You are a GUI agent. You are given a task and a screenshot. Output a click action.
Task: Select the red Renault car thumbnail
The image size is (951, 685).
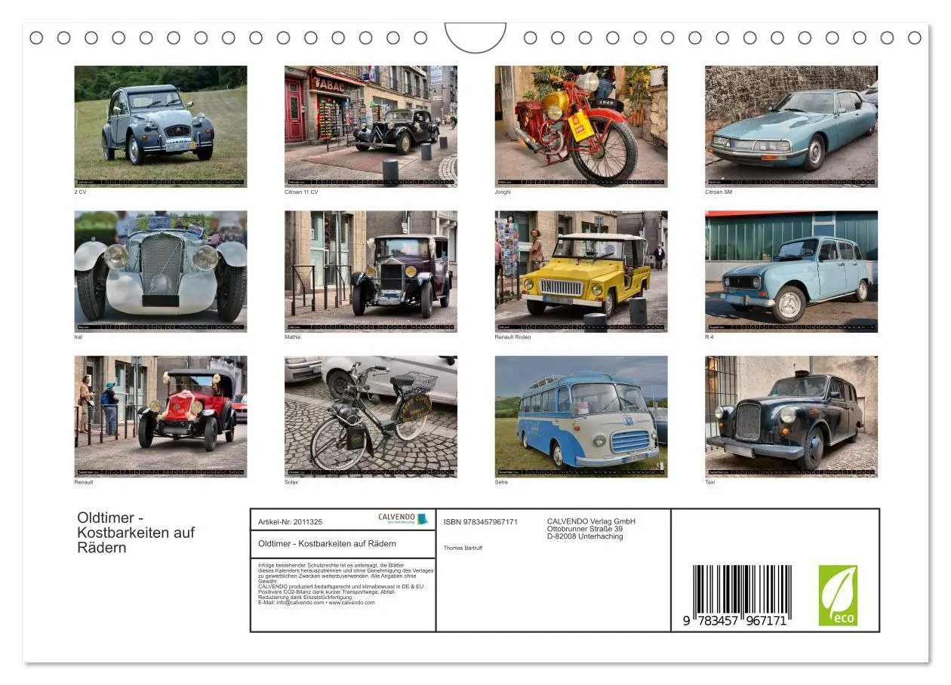pyautogui.click(x=160, y=416)
